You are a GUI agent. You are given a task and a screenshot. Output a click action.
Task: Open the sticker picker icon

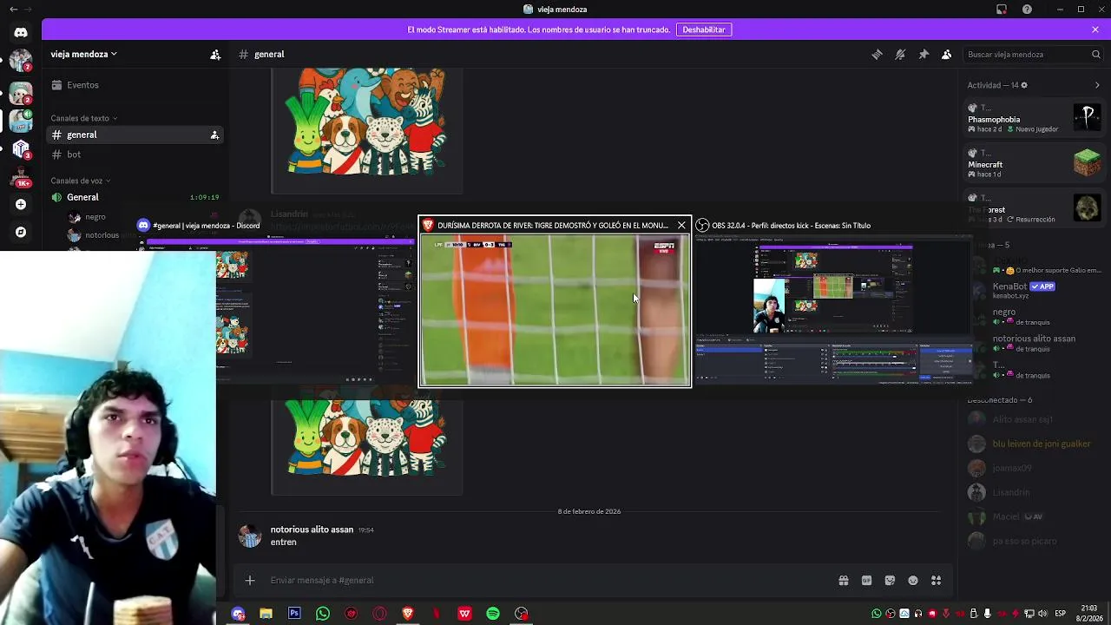[890, 581]
